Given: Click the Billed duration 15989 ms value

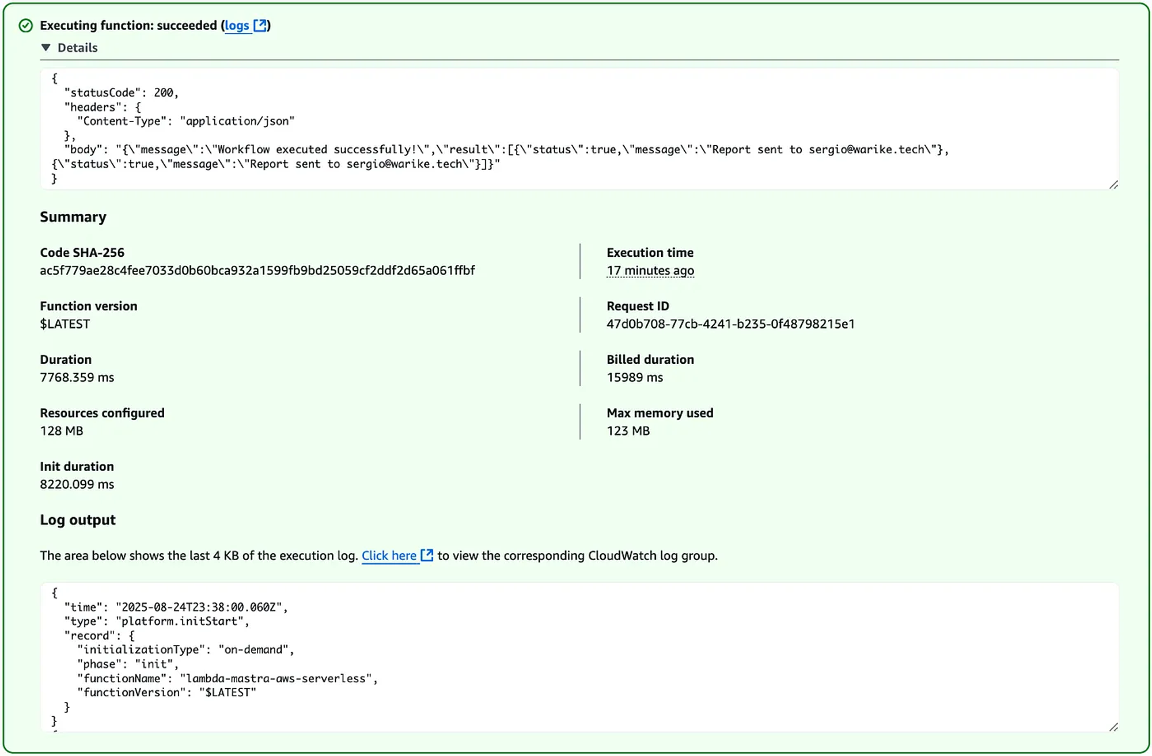Looking at the screenshot, I should click(x=634, y=378).
